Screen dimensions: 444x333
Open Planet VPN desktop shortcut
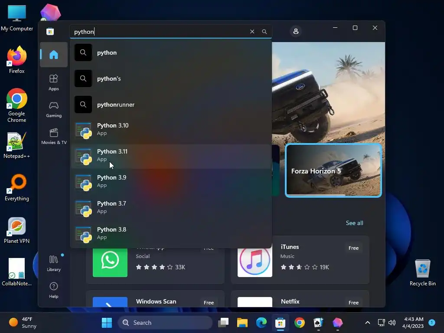[17, 230]
